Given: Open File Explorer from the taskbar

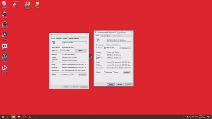Looking at the screenshot, I should pos(14,117).
